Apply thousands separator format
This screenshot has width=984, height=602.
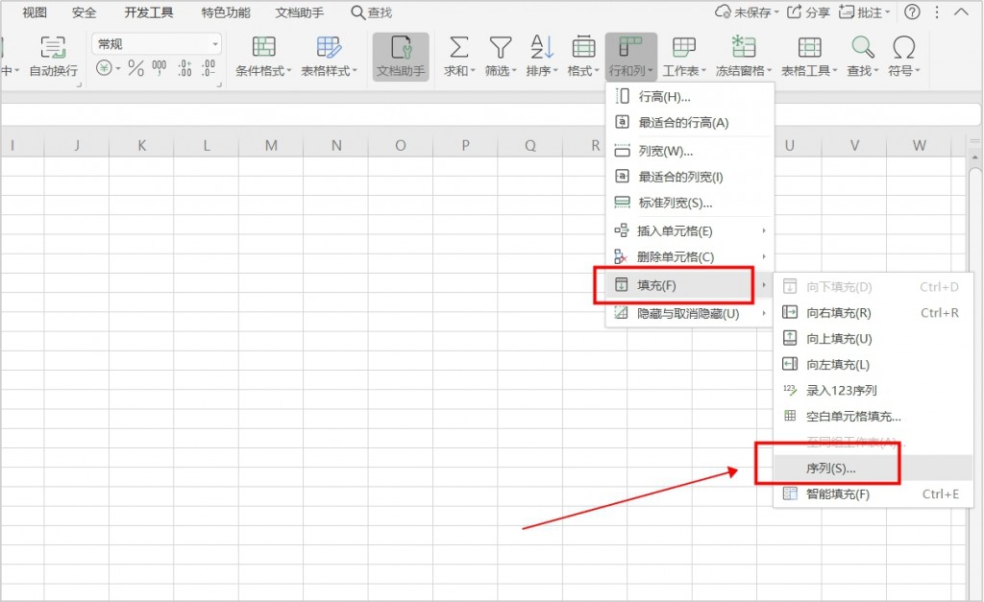160,68
